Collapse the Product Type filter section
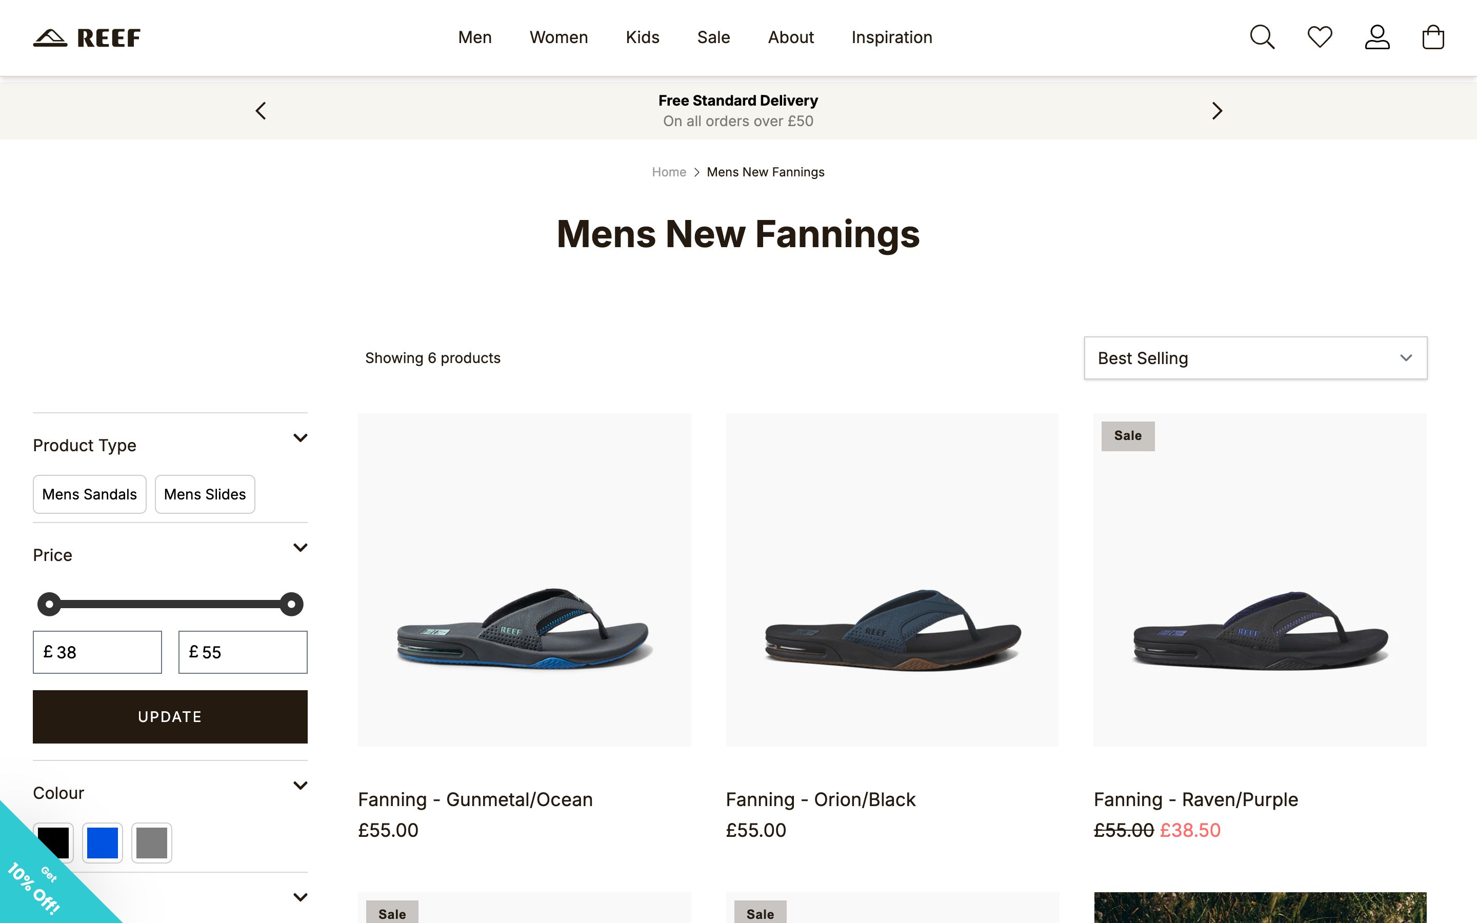The width and height of the screenshot is (1477, 923). [300, 438]
